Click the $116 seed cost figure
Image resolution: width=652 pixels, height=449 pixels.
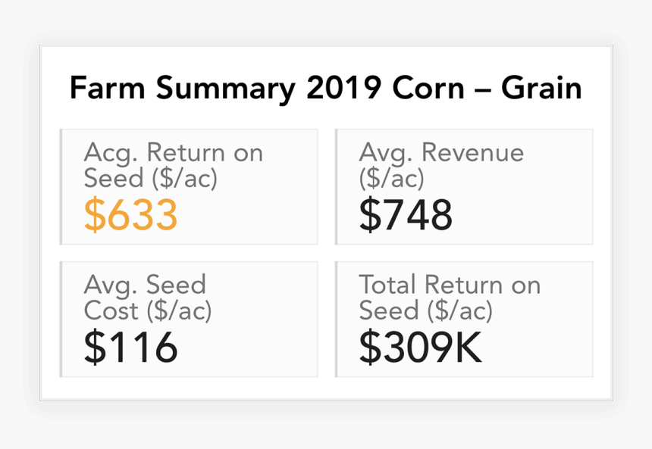tap(130, 348)
